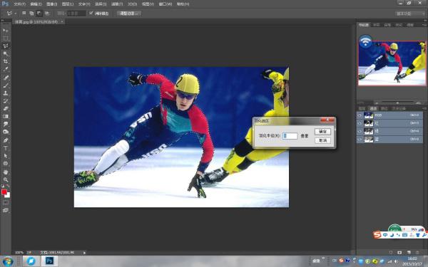Image resolution: width=428 pixels, height=267 pixels.
Task: Select the Horizontal Type tool
Action: pos(6,148)
